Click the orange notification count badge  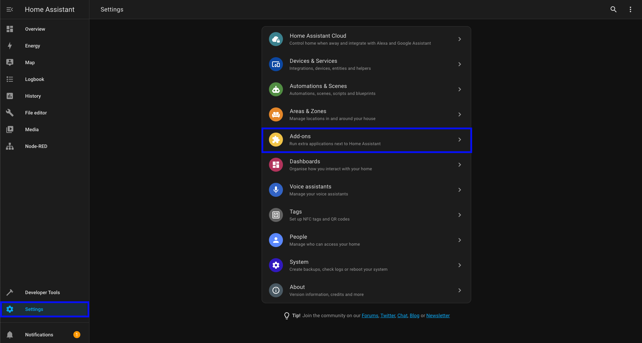click(x=77, y=335)
